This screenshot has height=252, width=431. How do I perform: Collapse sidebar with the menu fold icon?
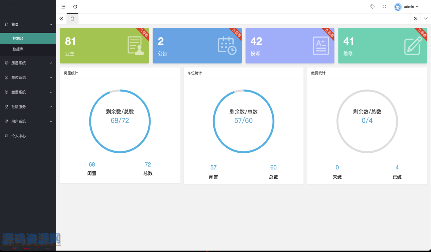(x=63, y=7)
